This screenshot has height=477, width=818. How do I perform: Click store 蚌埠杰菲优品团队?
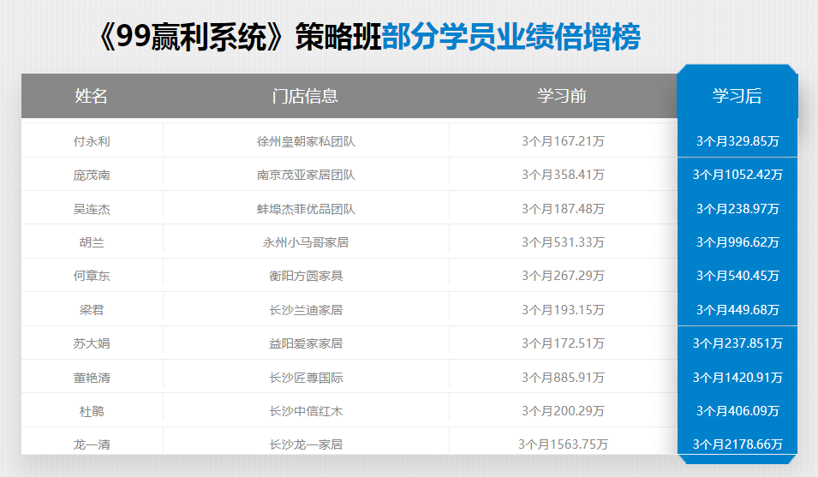306,209
